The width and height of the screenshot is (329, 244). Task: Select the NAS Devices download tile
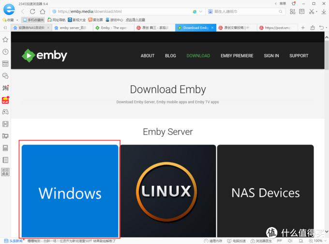[x=266, y=191]
